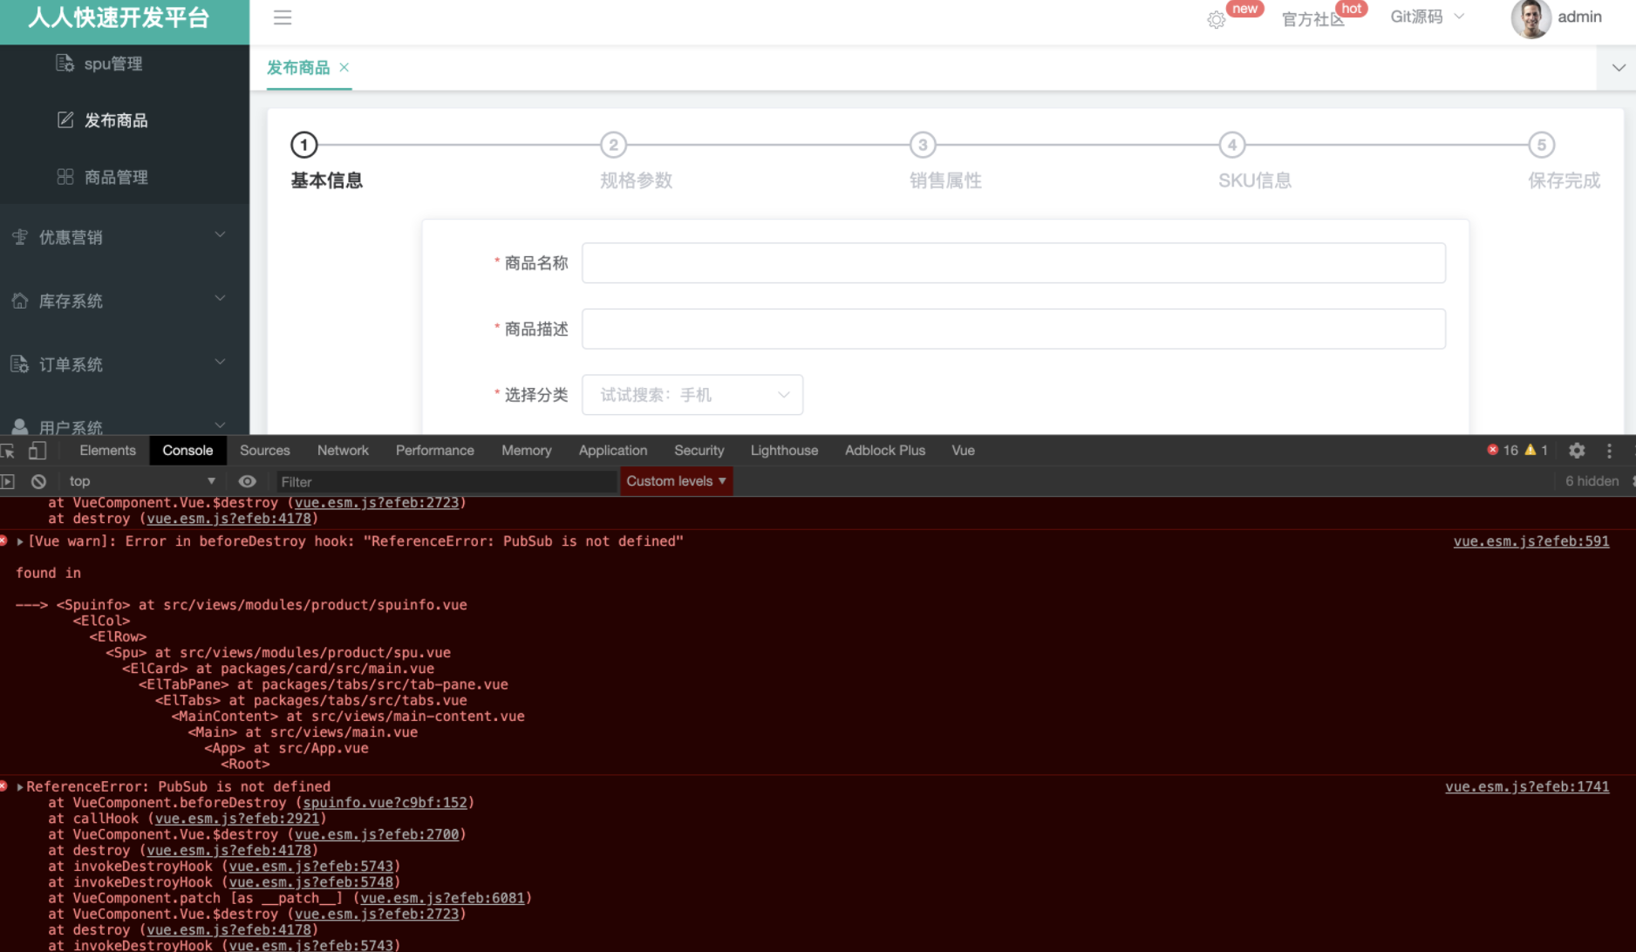The height and width of the screenshot is (952, 1636).
Task: Clear the console with the ban icon
Action: point(38,481)
